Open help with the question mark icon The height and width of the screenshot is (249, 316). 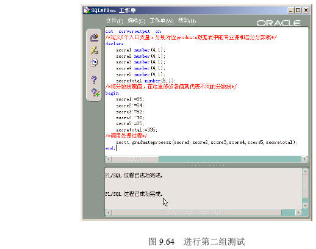tap(94, 80)
